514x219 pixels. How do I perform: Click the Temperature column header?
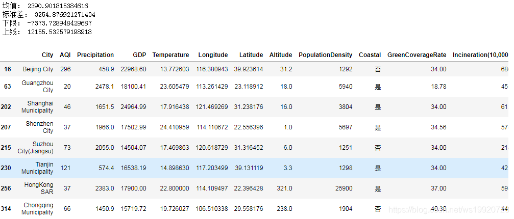point(171,55)
